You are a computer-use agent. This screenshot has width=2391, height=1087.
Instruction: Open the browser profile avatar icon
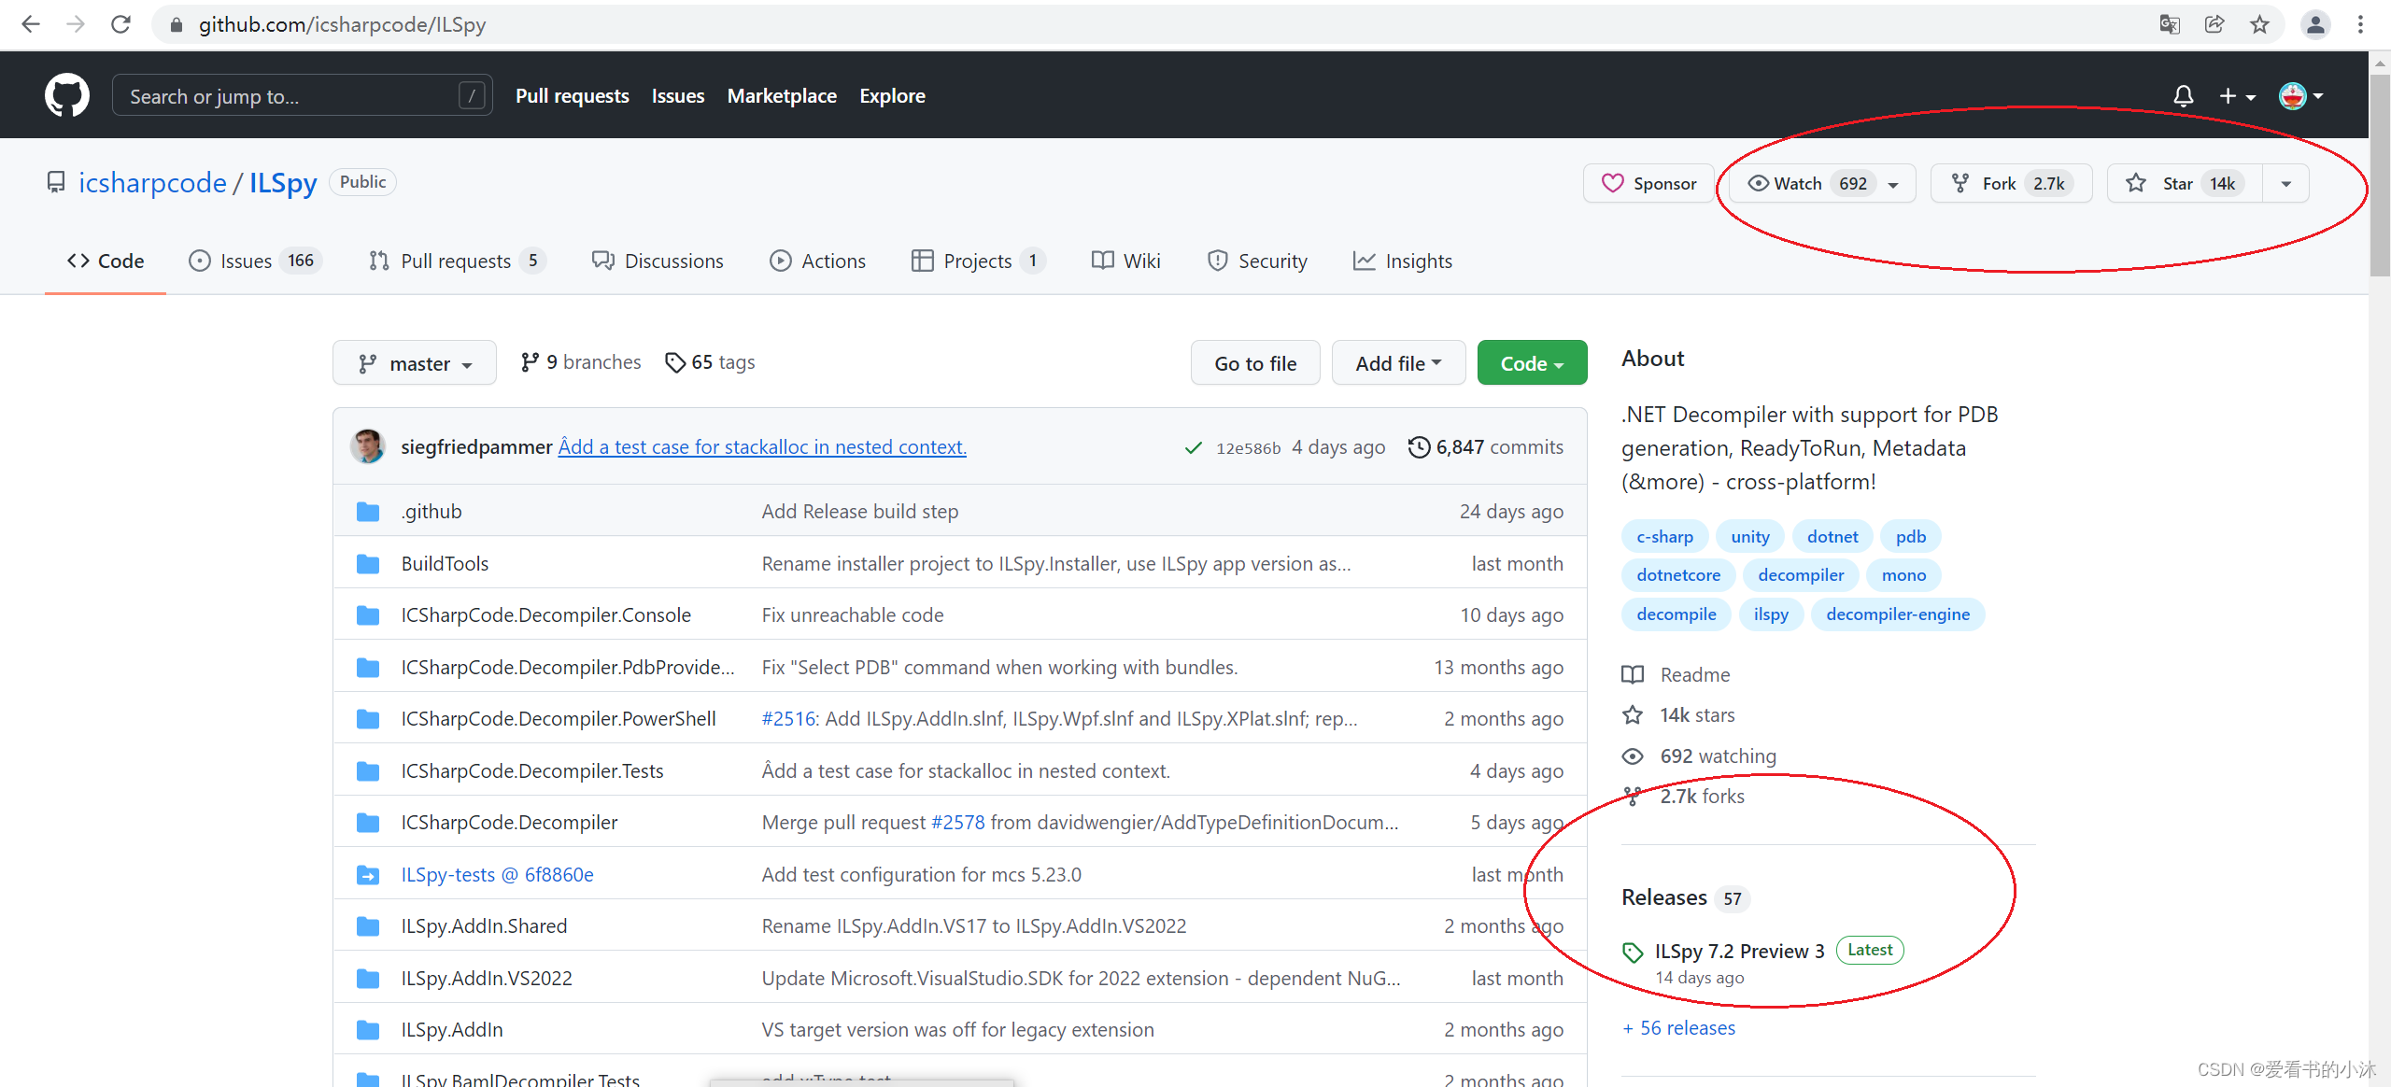pos(2315,24)
